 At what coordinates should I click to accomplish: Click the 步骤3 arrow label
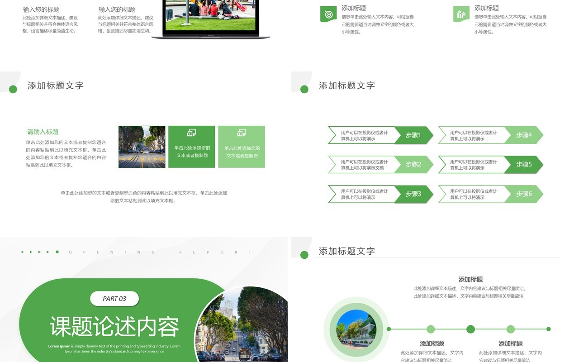[413, 194]
